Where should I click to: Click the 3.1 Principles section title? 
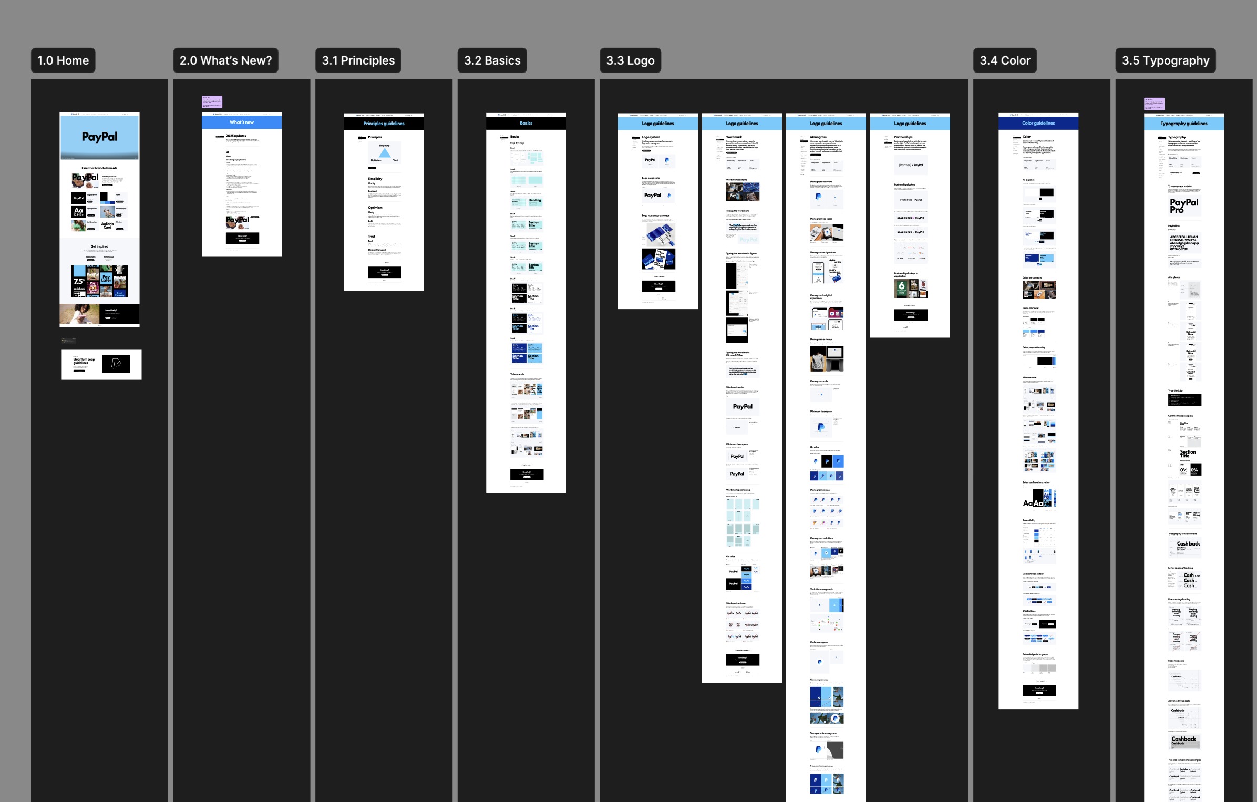[358, 60]
